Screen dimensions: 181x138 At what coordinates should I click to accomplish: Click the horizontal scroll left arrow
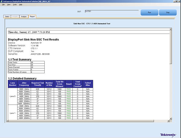[x=8, y=121]
